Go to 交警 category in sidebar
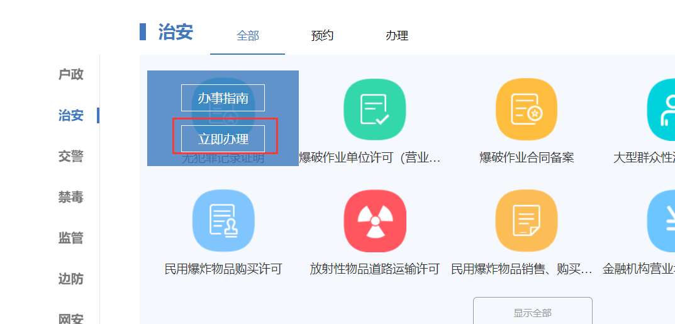This screenshot has height=324, width=675. 70,157
